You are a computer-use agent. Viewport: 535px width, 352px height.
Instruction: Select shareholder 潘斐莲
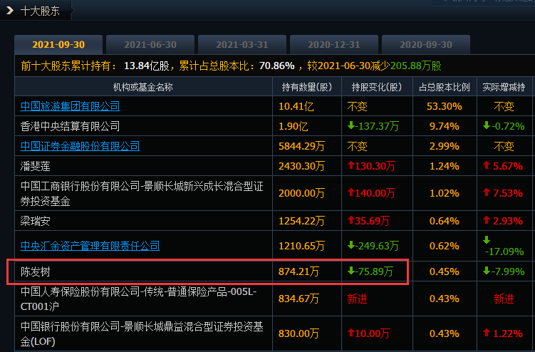(36, 166)
